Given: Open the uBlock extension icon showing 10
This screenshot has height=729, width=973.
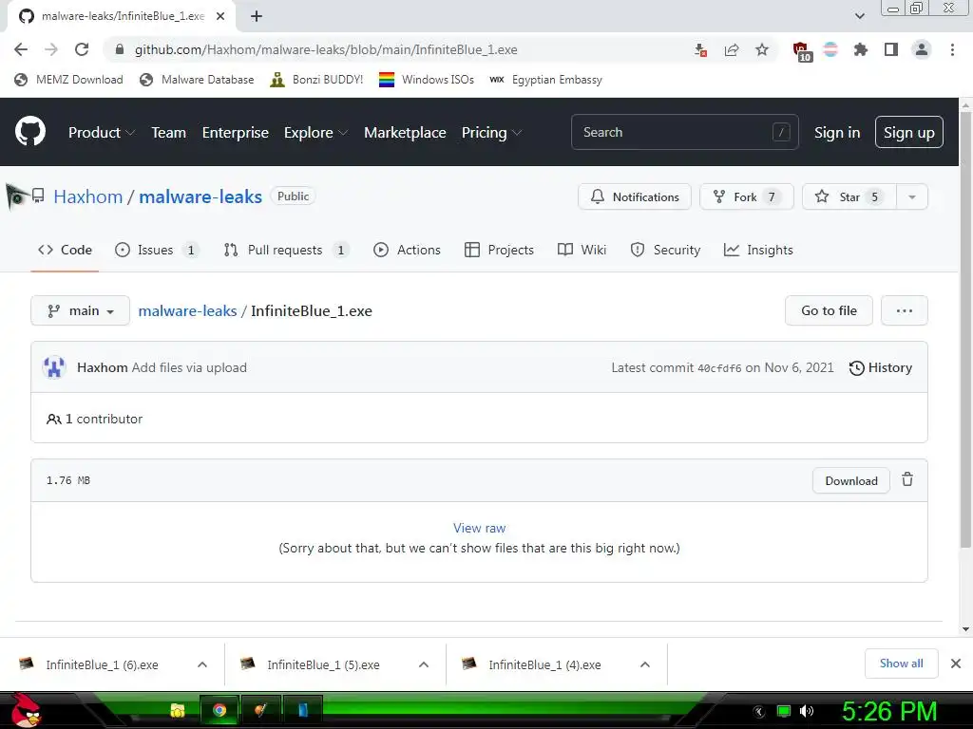Looking at the screenshot, I should click(x=802, y=51).
